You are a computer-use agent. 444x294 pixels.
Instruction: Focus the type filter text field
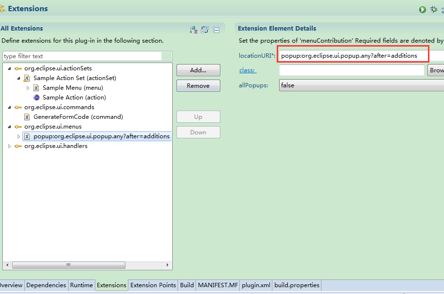pyautogui.click(x=82, y=56)
